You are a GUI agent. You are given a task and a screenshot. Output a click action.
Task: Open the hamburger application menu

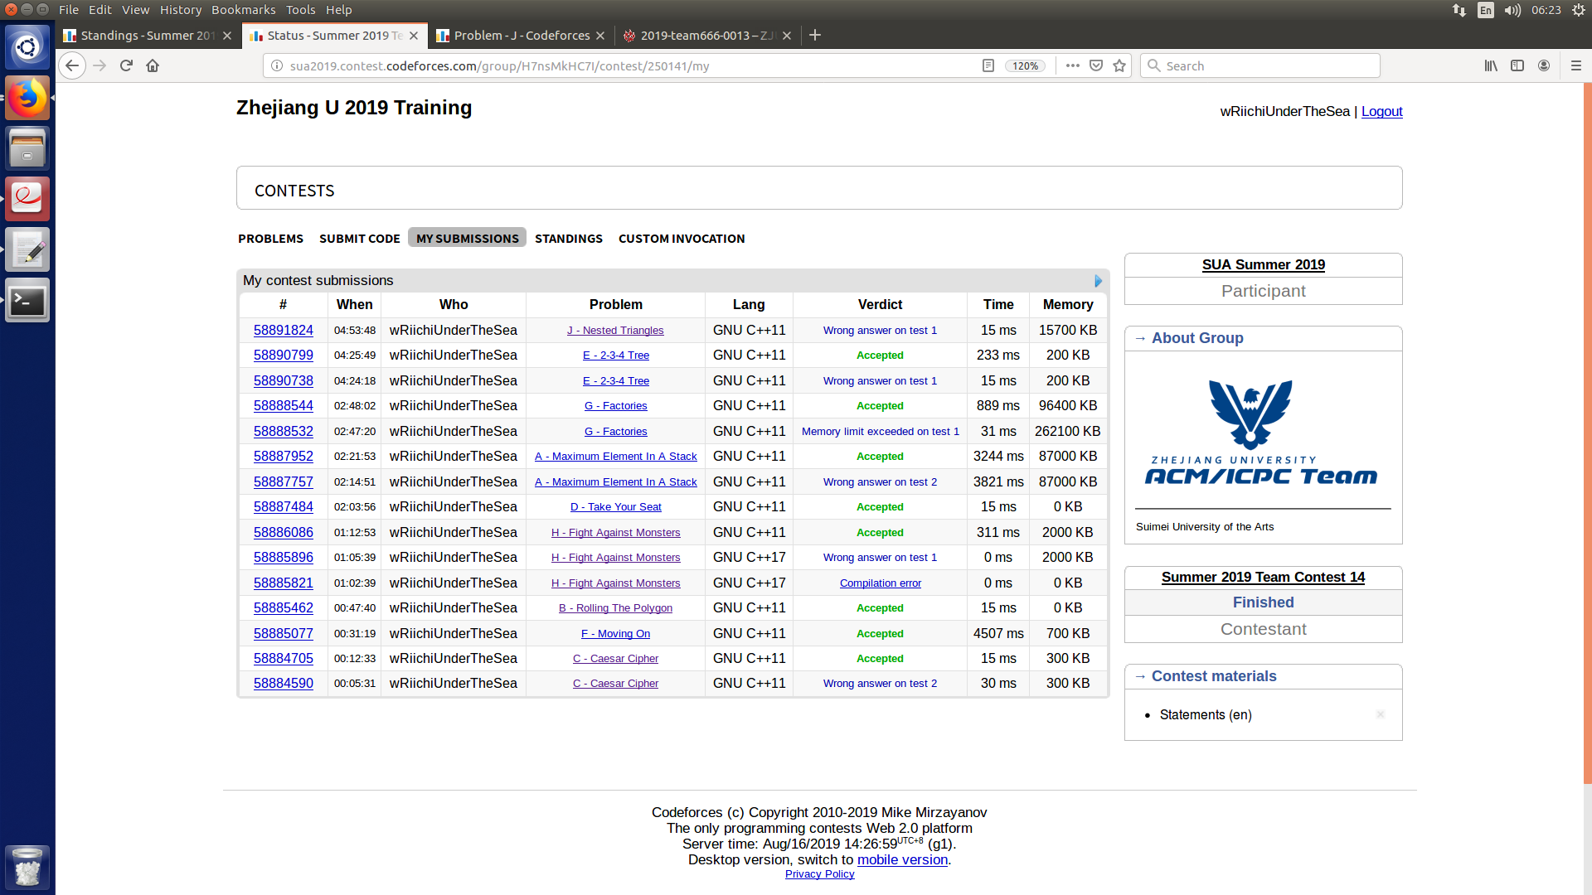[1576, 65]
